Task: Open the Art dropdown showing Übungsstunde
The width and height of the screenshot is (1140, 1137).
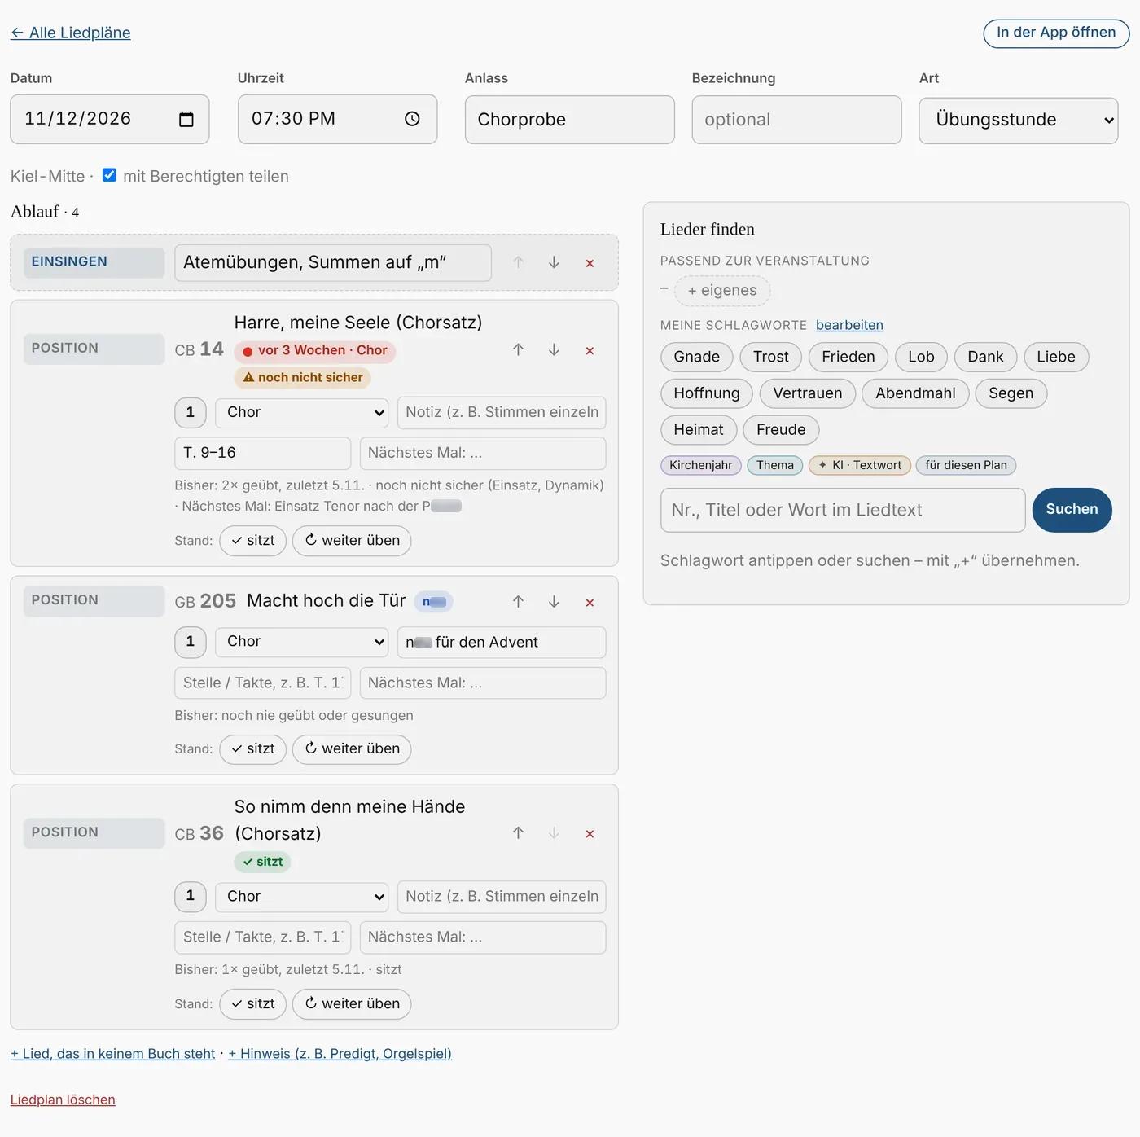Action: (x=1018, y=120)
